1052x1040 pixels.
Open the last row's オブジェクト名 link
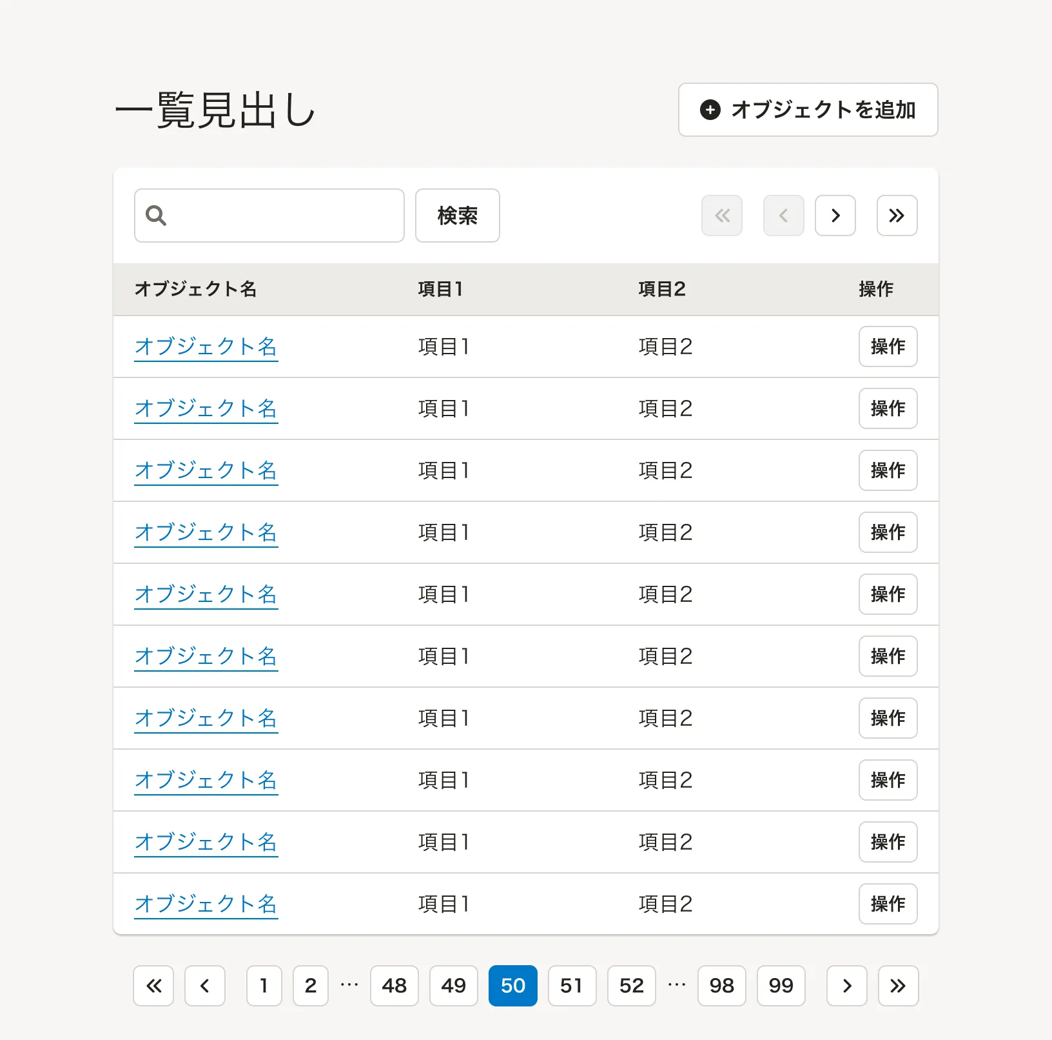click(x=206, y=904)
